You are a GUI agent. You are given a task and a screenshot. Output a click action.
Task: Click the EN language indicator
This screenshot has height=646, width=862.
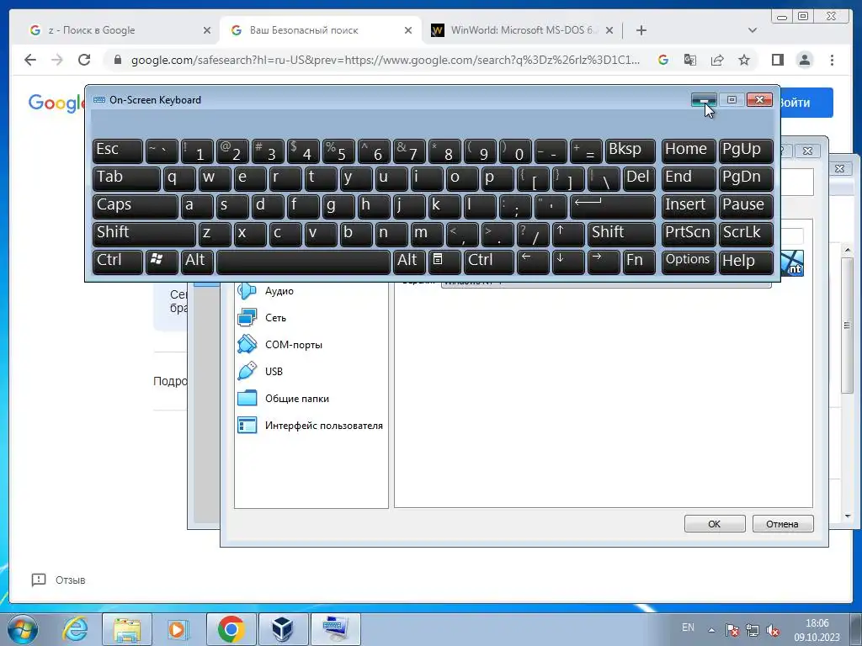[688, 627]
